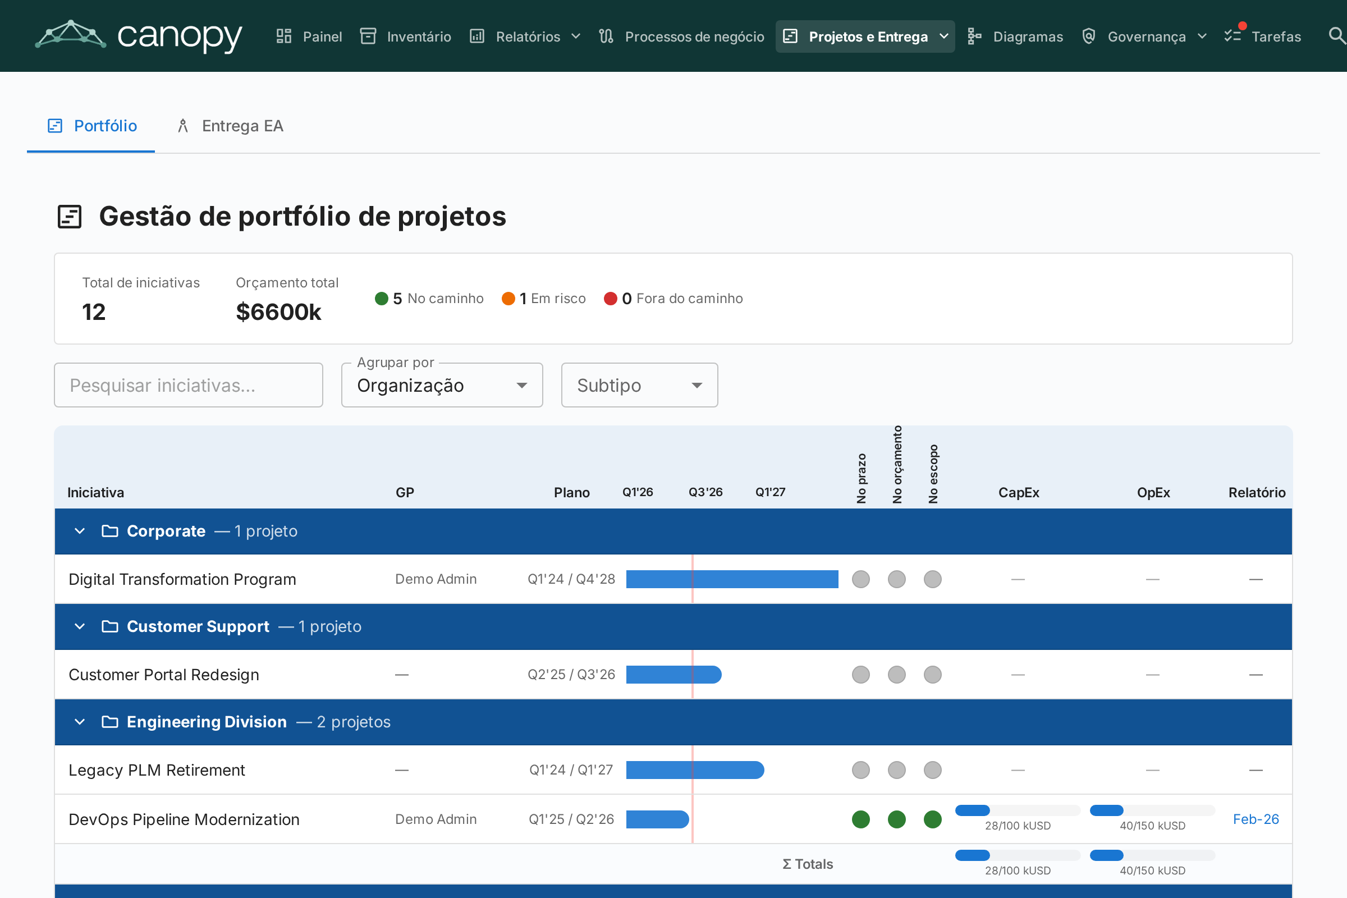Open search via magnifier icon
The width and height of the screenshot is (1347, 898).
[x=1337, y=35]
